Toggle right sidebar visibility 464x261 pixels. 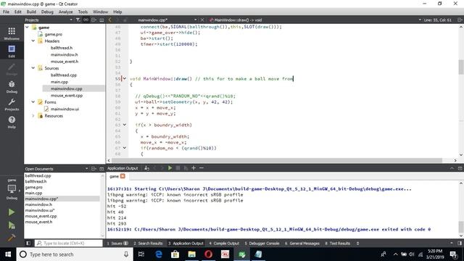coord(460,244)
